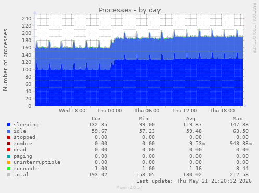This screenshot has height=193, width=259.
Task: Click the 160 y-axis tick label
Action: pyautogui.click(x=27, y=48)
